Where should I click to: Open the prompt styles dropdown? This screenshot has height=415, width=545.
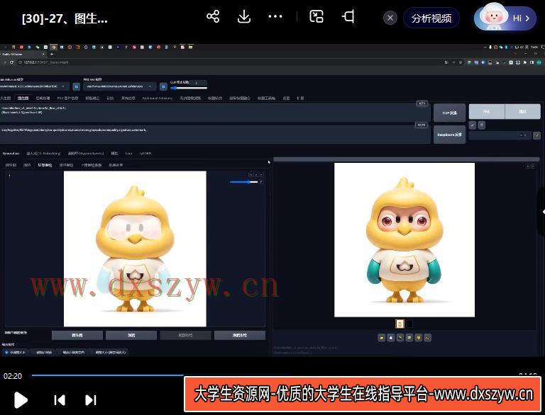[500, 135]
